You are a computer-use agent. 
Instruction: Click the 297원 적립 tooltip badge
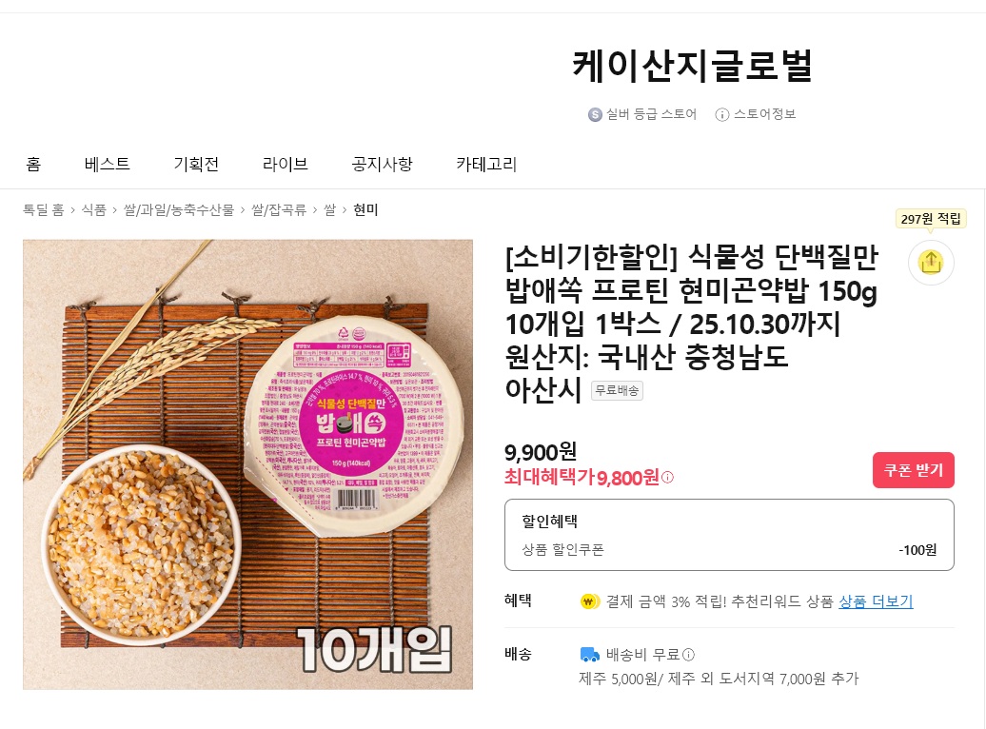pyautogui.click(x=931, y=219)
